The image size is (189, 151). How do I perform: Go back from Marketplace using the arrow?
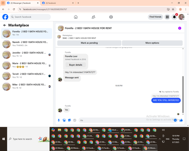click(5, 25)
